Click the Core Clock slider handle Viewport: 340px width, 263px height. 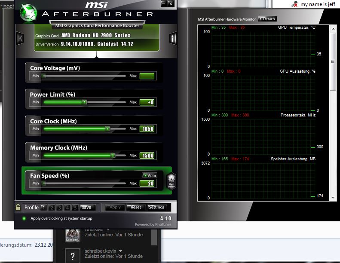tap(108, 129)
